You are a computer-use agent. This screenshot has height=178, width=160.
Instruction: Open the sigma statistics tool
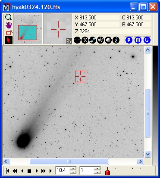pos(85,40)
